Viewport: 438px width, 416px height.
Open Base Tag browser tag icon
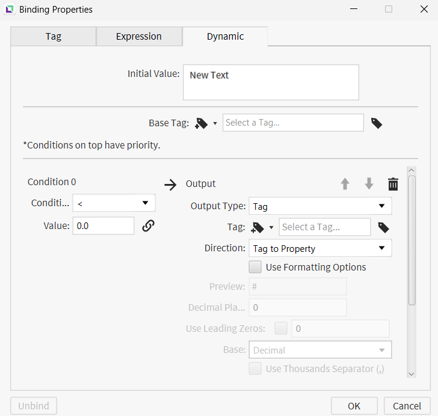point(377,123)
